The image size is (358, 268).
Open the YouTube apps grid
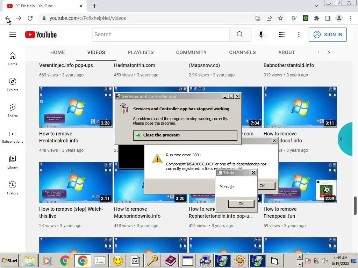pos(282,35)
